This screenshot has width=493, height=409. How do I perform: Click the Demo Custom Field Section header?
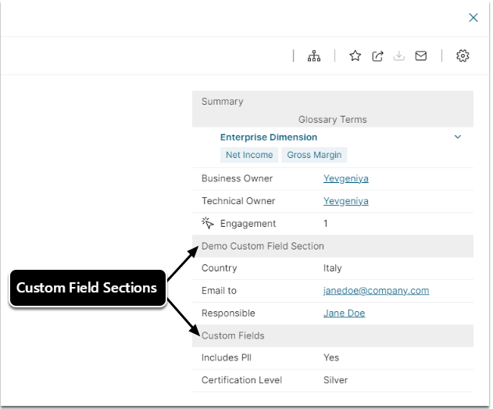click(263, 246)
